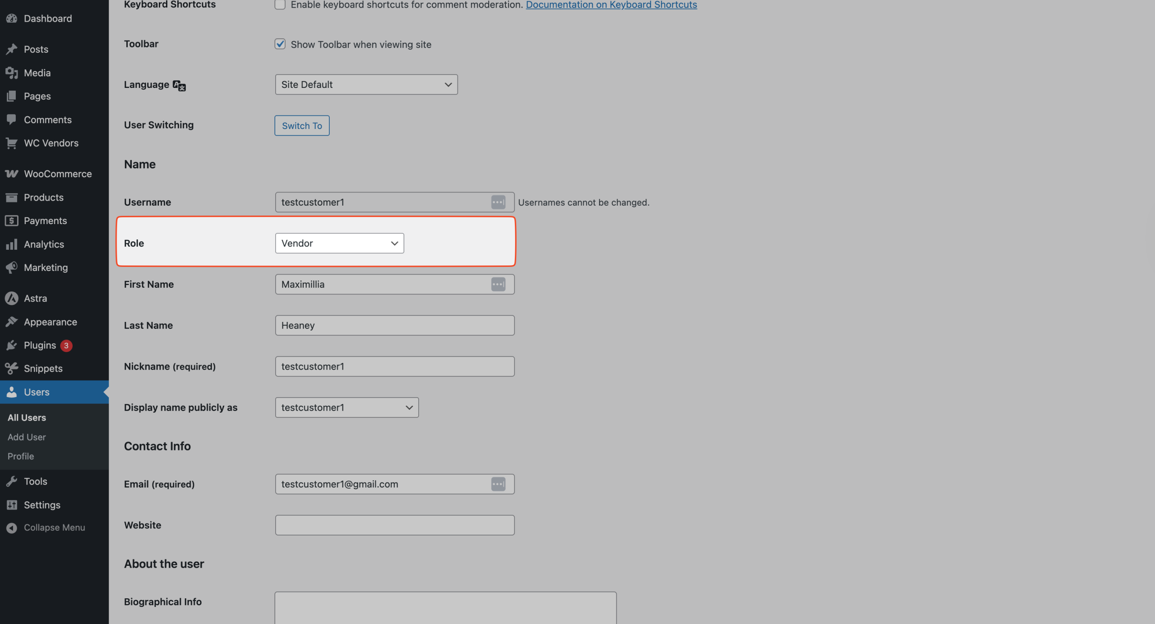
Task: Click the Plugins update badge showing 3
Action: (x=66, y=345)
